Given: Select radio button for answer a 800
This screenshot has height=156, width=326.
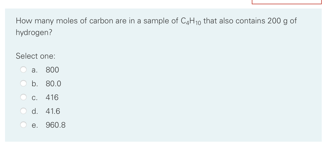Looking at the screenshot, I should point(23,70).
